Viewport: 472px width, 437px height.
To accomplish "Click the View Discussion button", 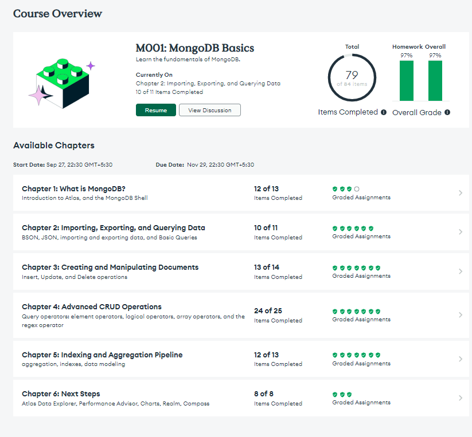I will point(209,110).
